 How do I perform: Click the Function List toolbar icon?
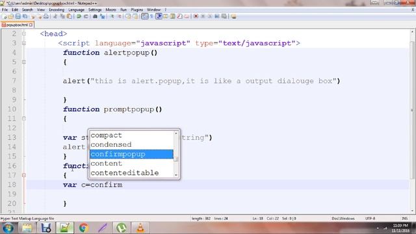coord(179,16)
